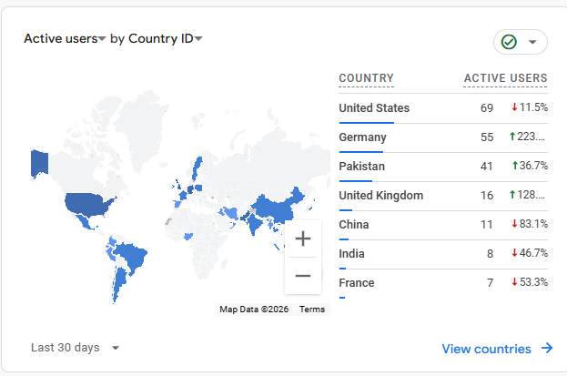Zoom out on the map
Screen dimensions: 567x376
(x=303, y=276)
